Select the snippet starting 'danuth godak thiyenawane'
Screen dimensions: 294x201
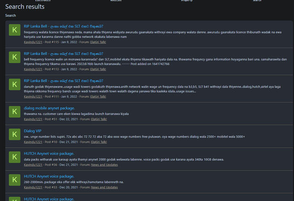point(152,89)
